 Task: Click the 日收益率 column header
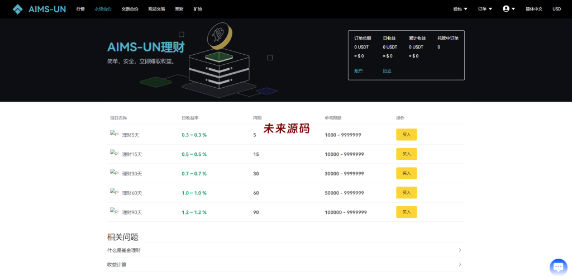190,118
